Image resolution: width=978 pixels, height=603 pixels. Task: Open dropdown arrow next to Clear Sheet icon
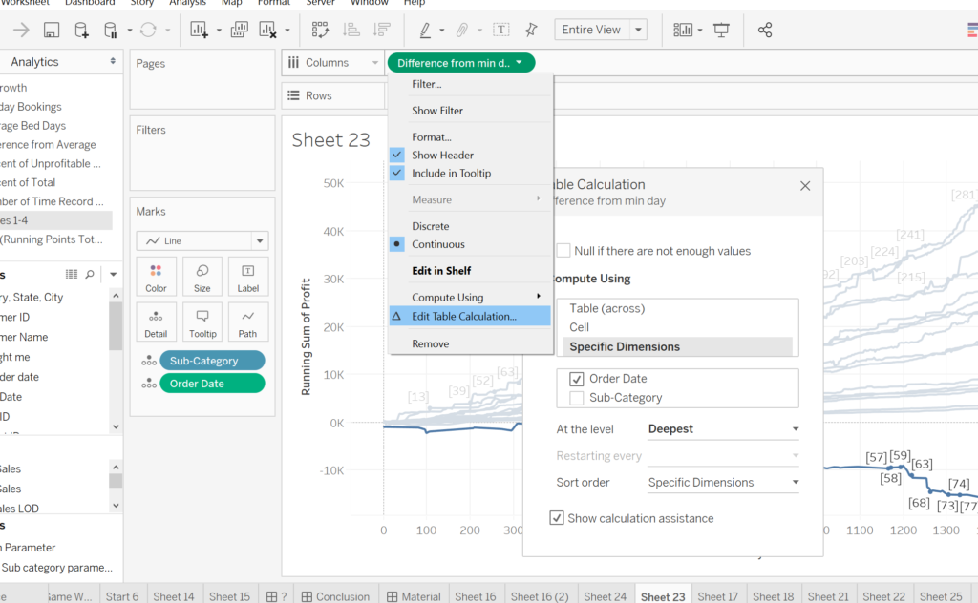point(287,30)
